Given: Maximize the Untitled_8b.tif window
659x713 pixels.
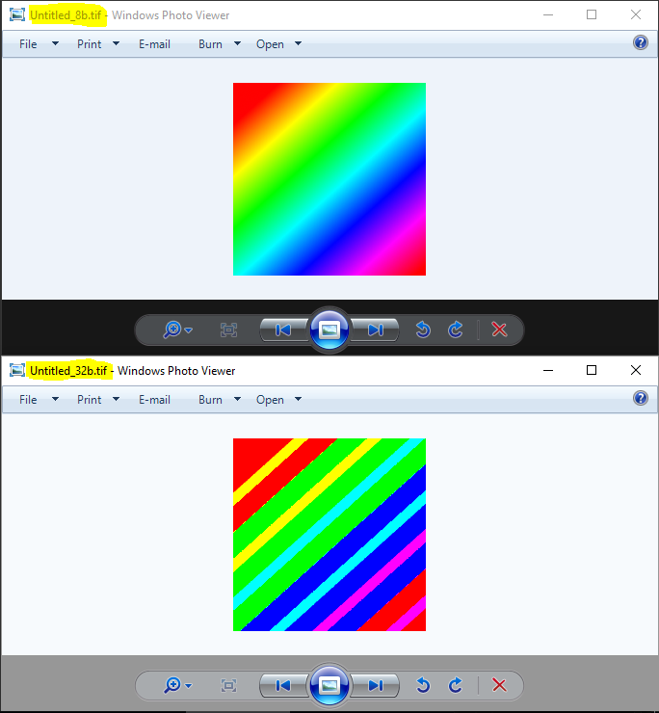Looking at the screenshot, I should click(592, 15).
